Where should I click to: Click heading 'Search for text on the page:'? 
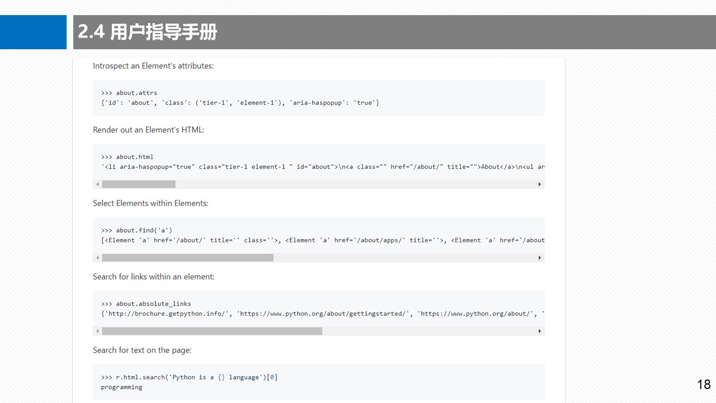[x=142, y=350]
